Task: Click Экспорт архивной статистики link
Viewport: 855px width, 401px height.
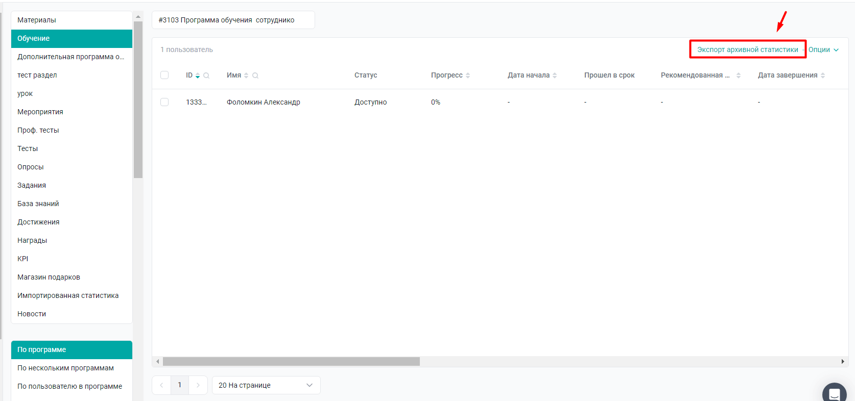Action: pos(747,49)
